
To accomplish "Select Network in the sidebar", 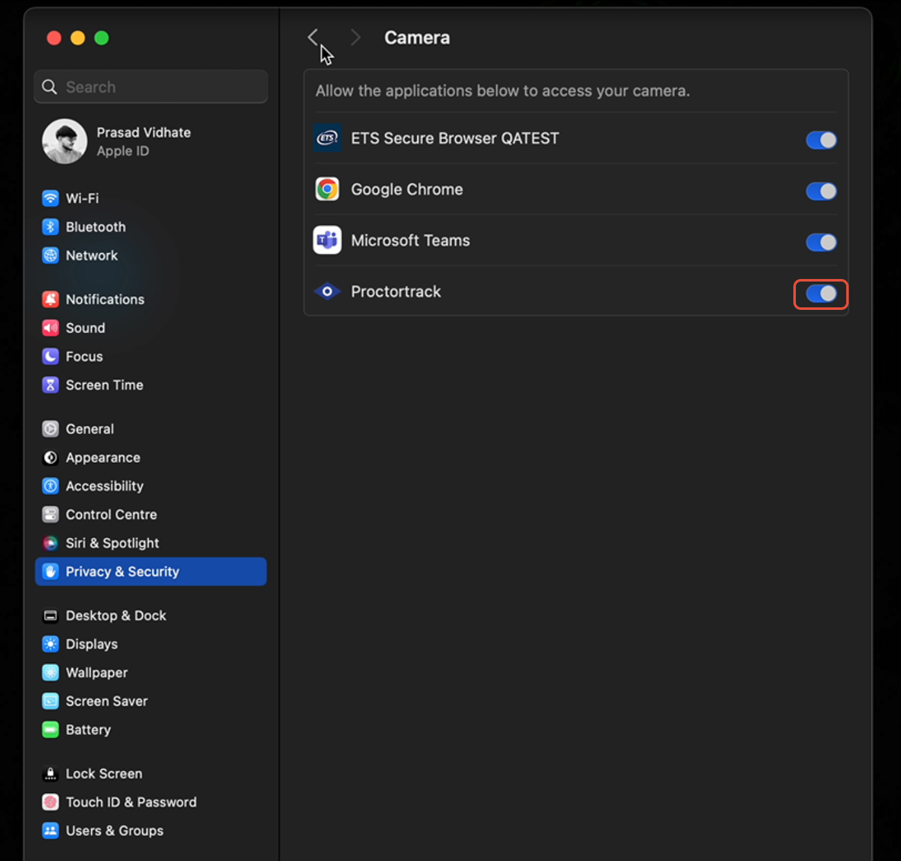I will coord(92,255).
